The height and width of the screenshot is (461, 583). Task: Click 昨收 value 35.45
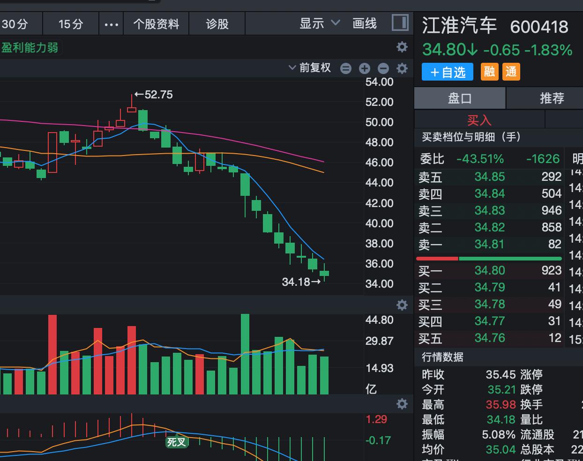(501, 375)
